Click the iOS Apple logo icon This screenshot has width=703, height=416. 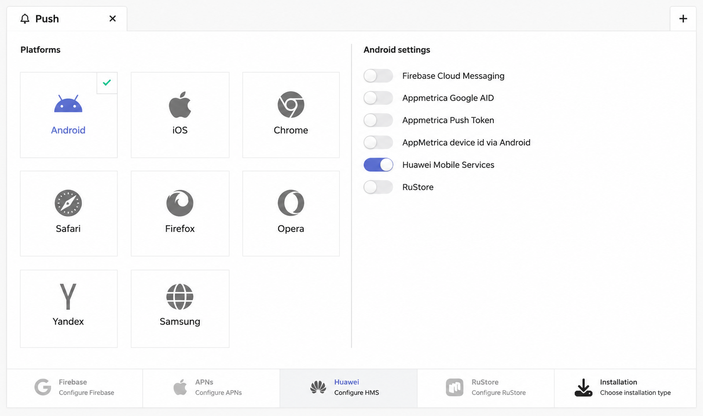tap(180, 104)
